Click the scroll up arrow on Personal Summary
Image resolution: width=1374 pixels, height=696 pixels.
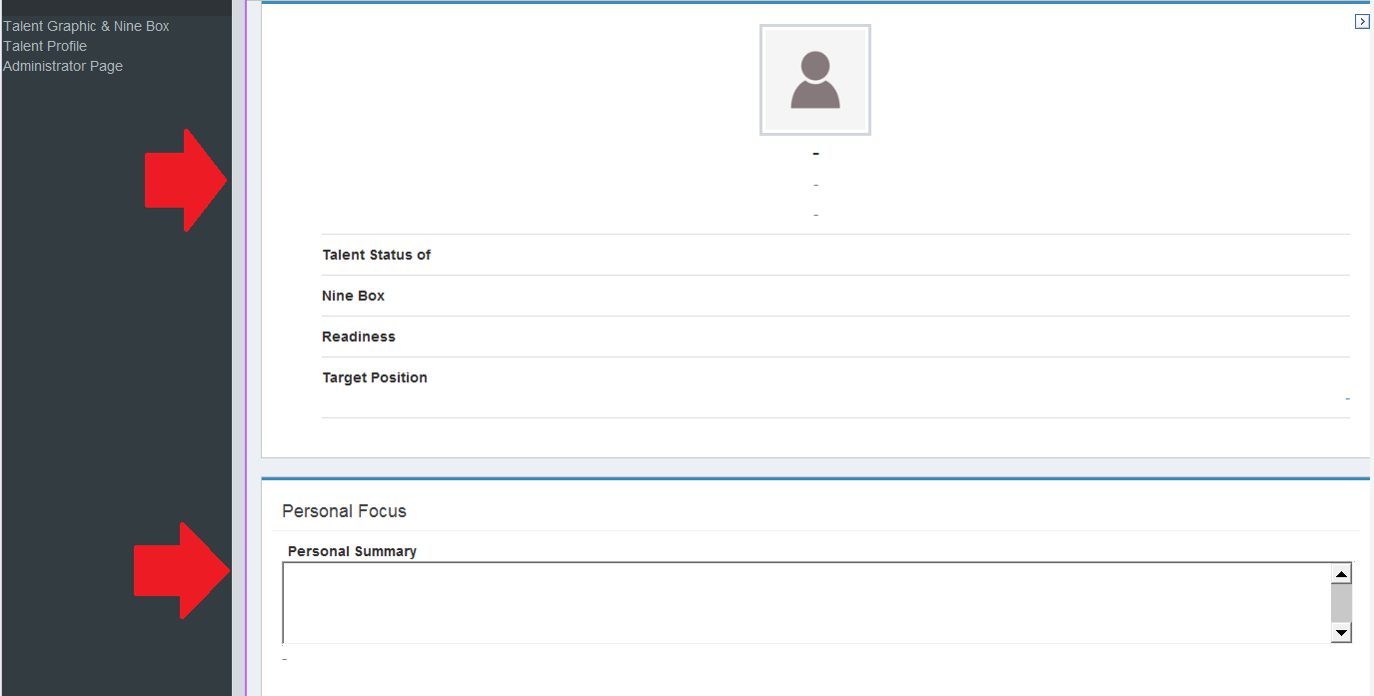pyautogui.click(x=1341, y=572)
